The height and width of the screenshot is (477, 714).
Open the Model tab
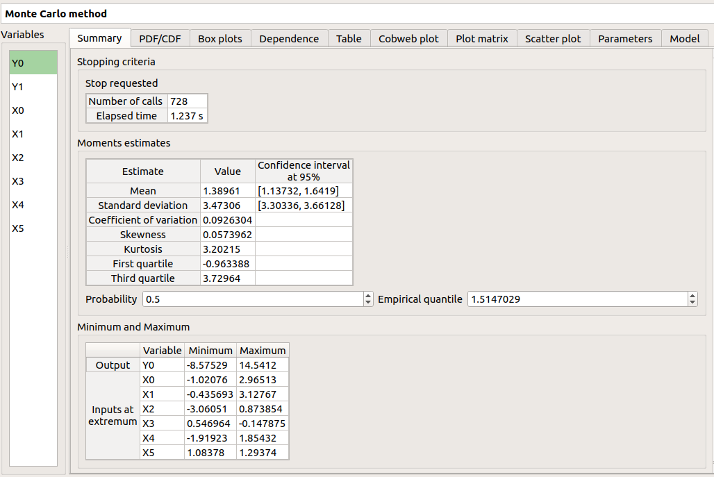coord(684,39)
